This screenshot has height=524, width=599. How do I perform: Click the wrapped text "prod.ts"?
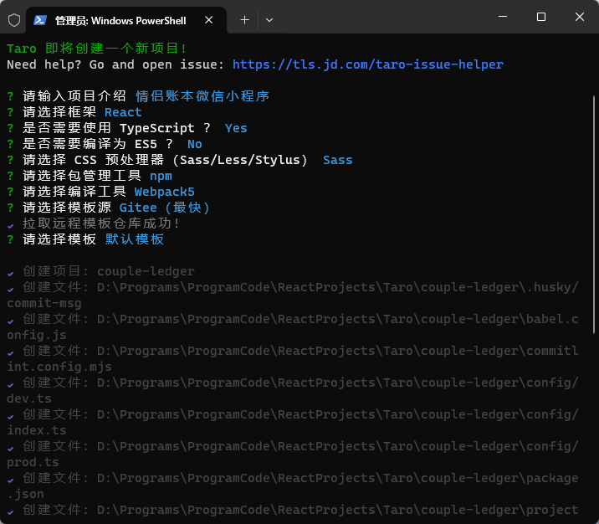point(33,462)
